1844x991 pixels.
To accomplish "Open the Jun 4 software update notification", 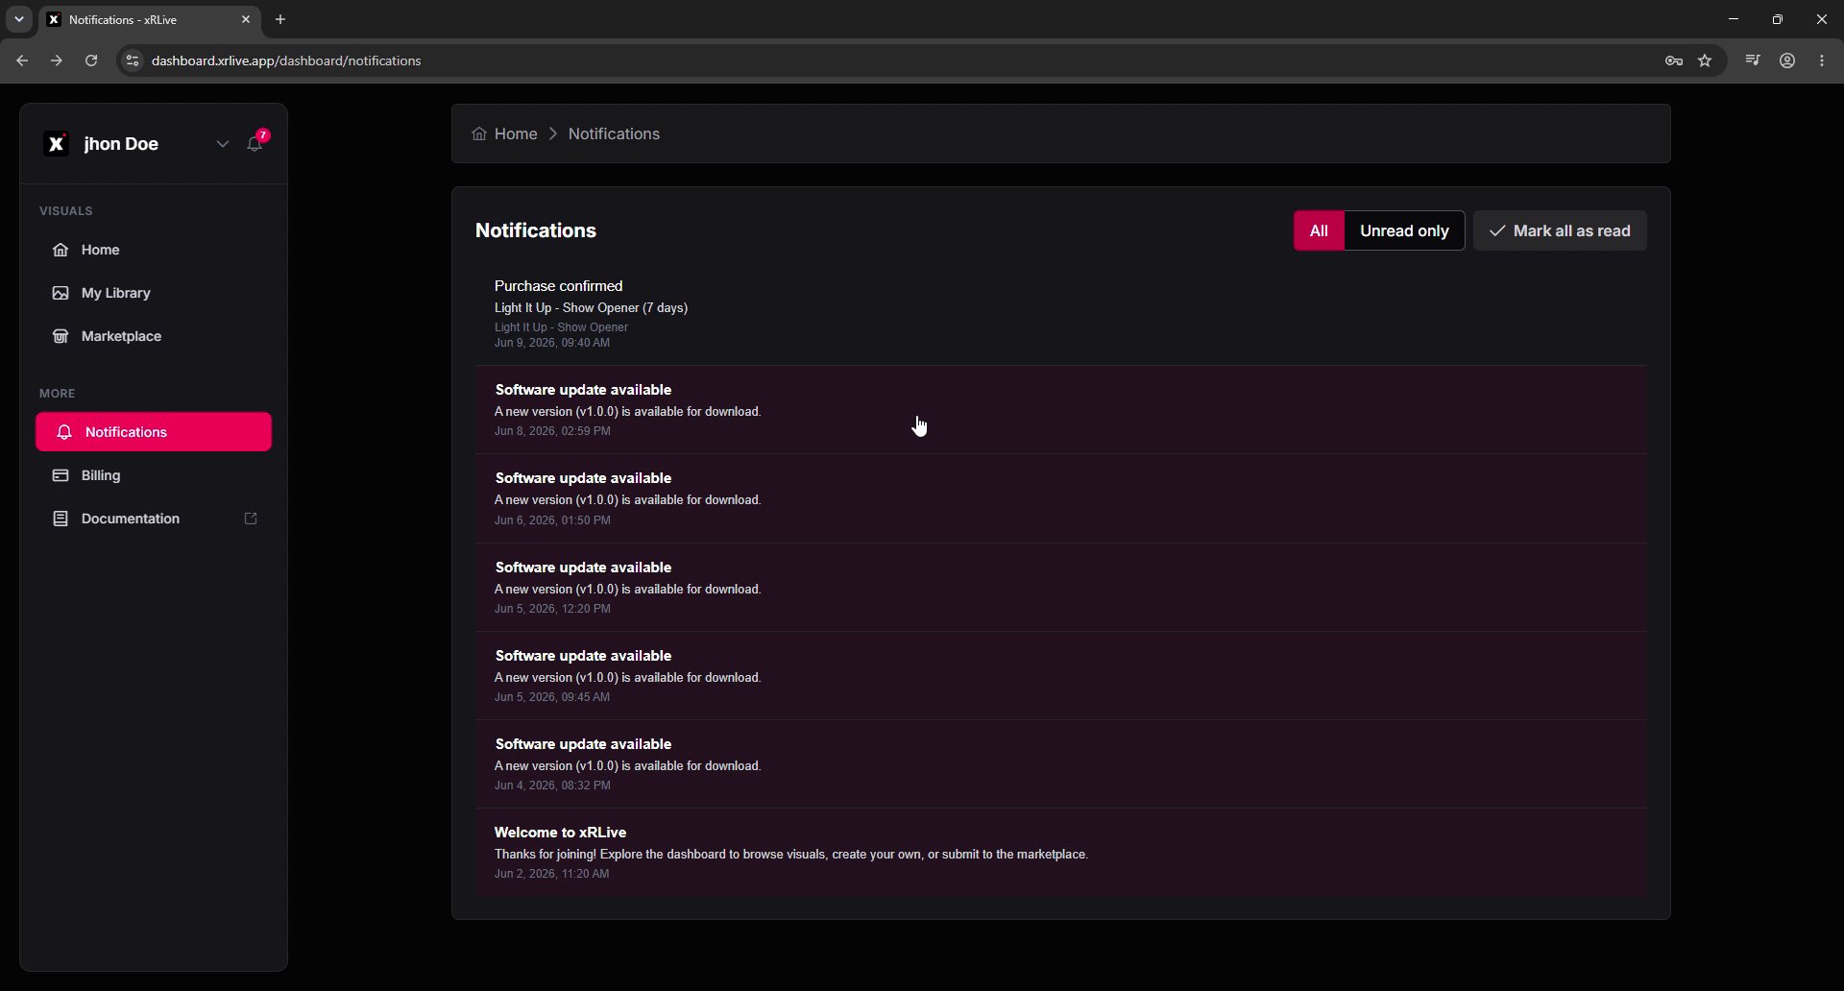I will pos(1060,763).
